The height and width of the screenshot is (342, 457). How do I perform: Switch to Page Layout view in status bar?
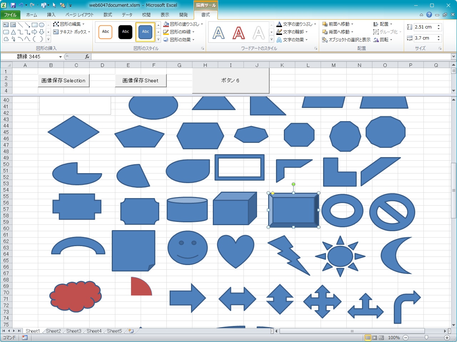coord(375,337)
